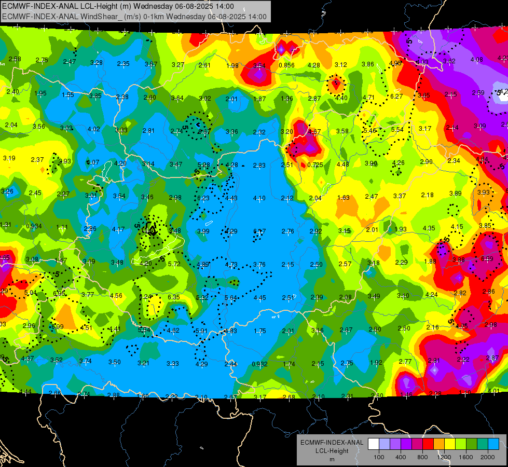Select the grid value 1.95
The image size is (508, 467).
coord(40,93)
